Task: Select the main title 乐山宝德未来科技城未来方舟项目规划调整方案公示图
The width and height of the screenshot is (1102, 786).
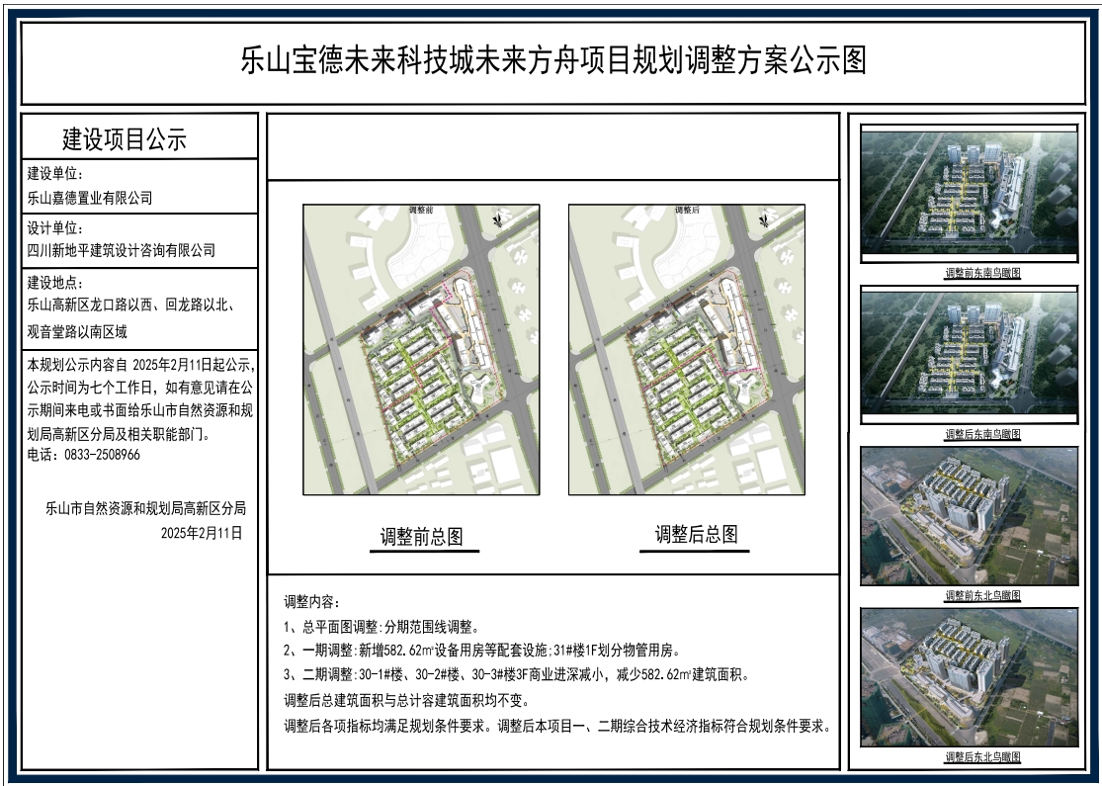Action: pyautogui.click(x=553, y=60)
